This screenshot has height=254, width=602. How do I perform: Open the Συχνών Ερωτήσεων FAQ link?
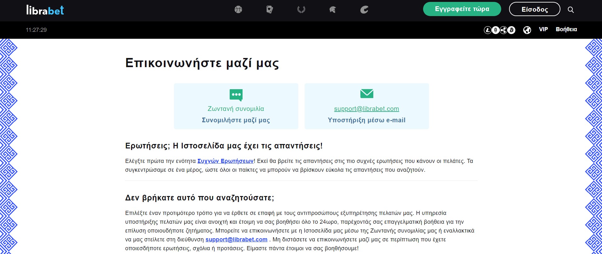click(225, 161)
